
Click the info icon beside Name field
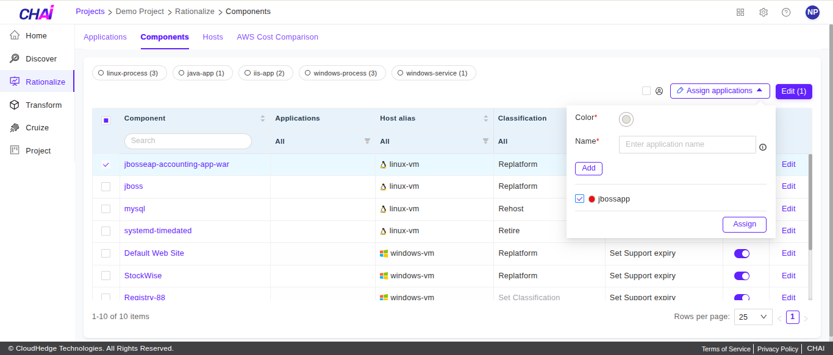click(762, 147)
